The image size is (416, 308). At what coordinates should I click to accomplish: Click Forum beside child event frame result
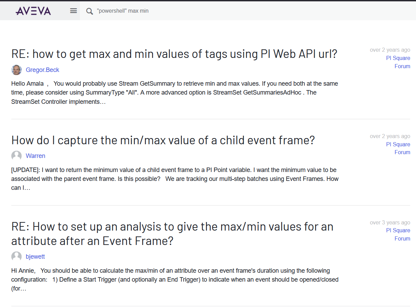coord(402,152)
